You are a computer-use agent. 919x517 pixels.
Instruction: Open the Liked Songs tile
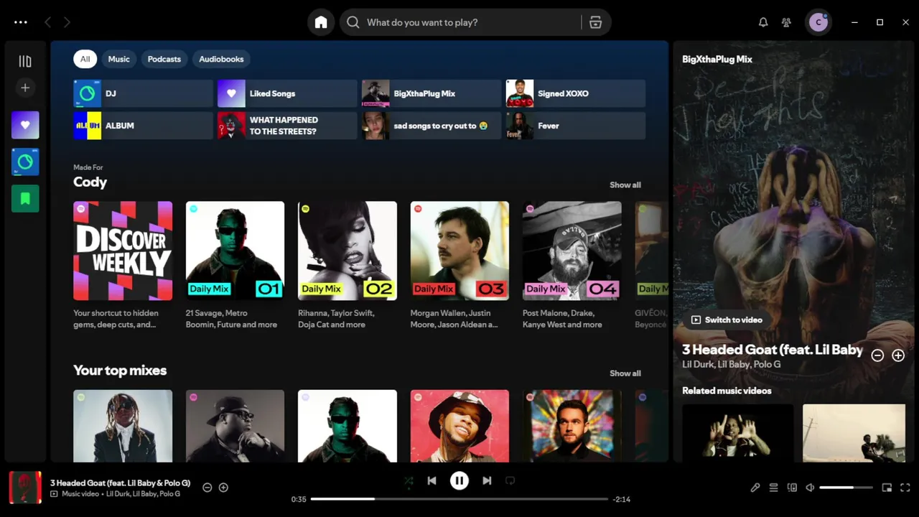click(287, 93)
